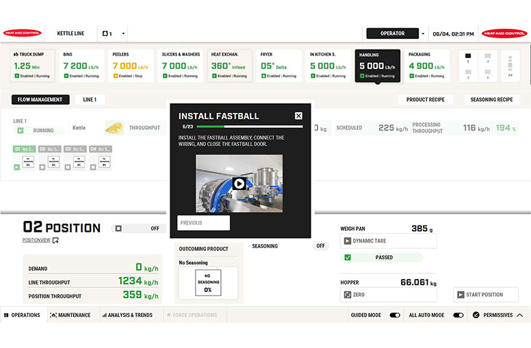Click position 01 green play indicator
The width and height of the screenshot is (531, 348).
click(16, 168)
